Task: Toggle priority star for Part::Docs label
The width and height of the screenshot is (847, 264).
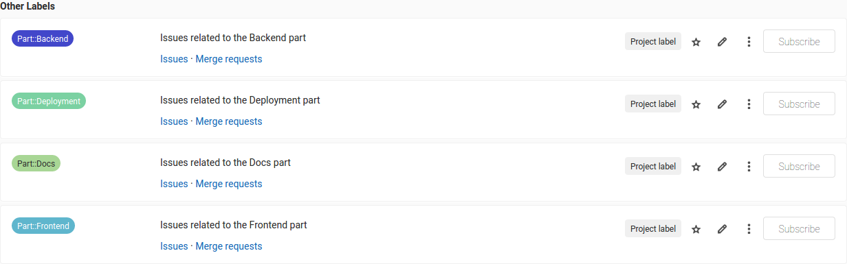Action: coord(696,167)
